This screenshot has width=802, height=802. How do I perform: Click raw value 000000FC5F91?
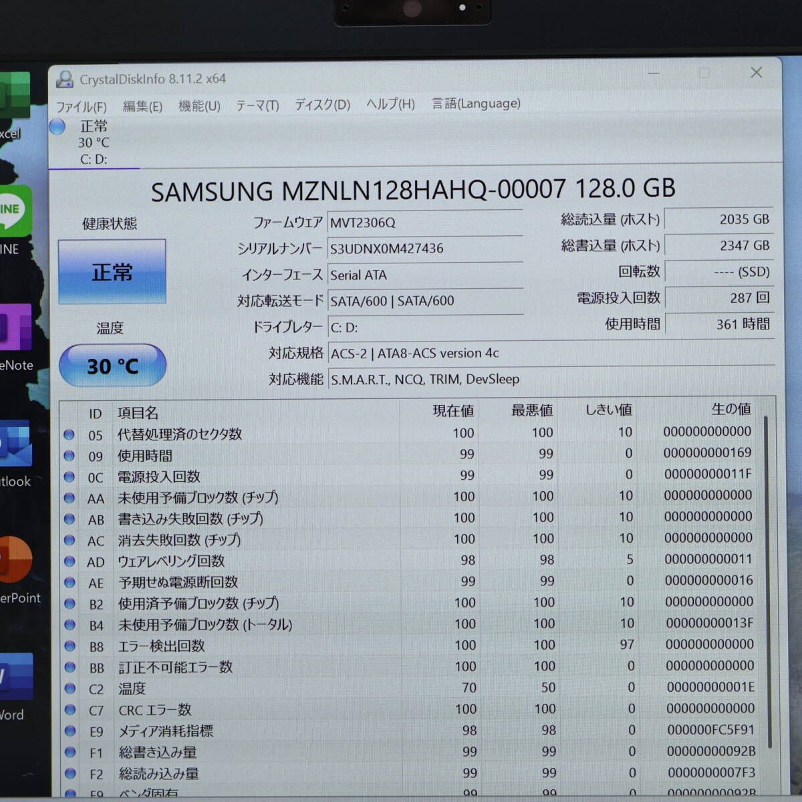click(x=711, y=730)
